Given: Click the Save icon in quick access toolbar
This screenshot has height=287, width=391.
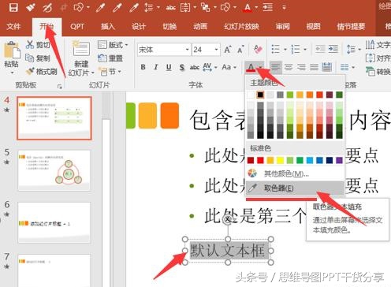Looking at the screenshot, I should 13,7.
